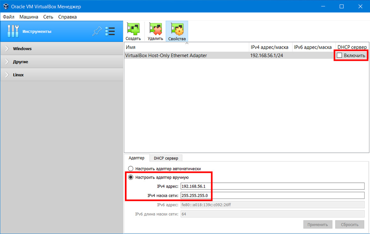370x234 pixels.
Task: Switch to the DHCP сервер tab
Action: (166, 158)
